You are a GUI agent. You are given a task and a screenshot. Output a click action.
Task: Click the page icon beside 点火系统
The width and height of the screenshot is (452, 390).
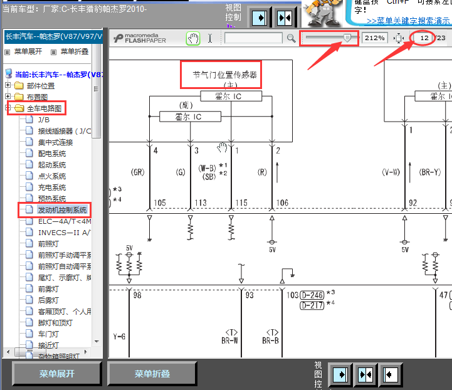point(29,176)
